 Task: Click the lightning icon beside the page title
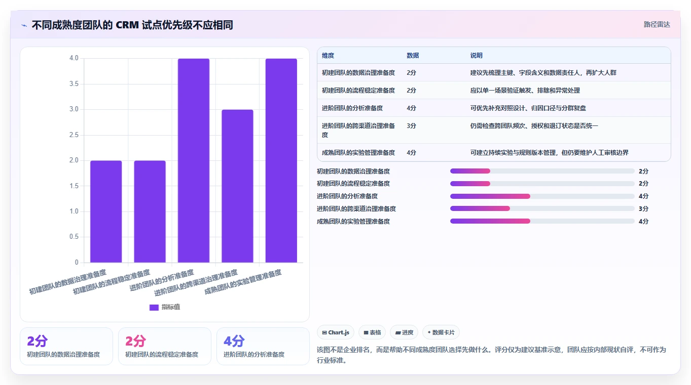(24, 25)
